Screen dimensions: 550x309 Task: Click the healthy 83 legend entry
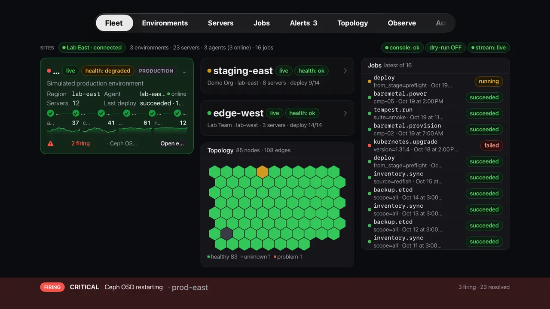223,257
